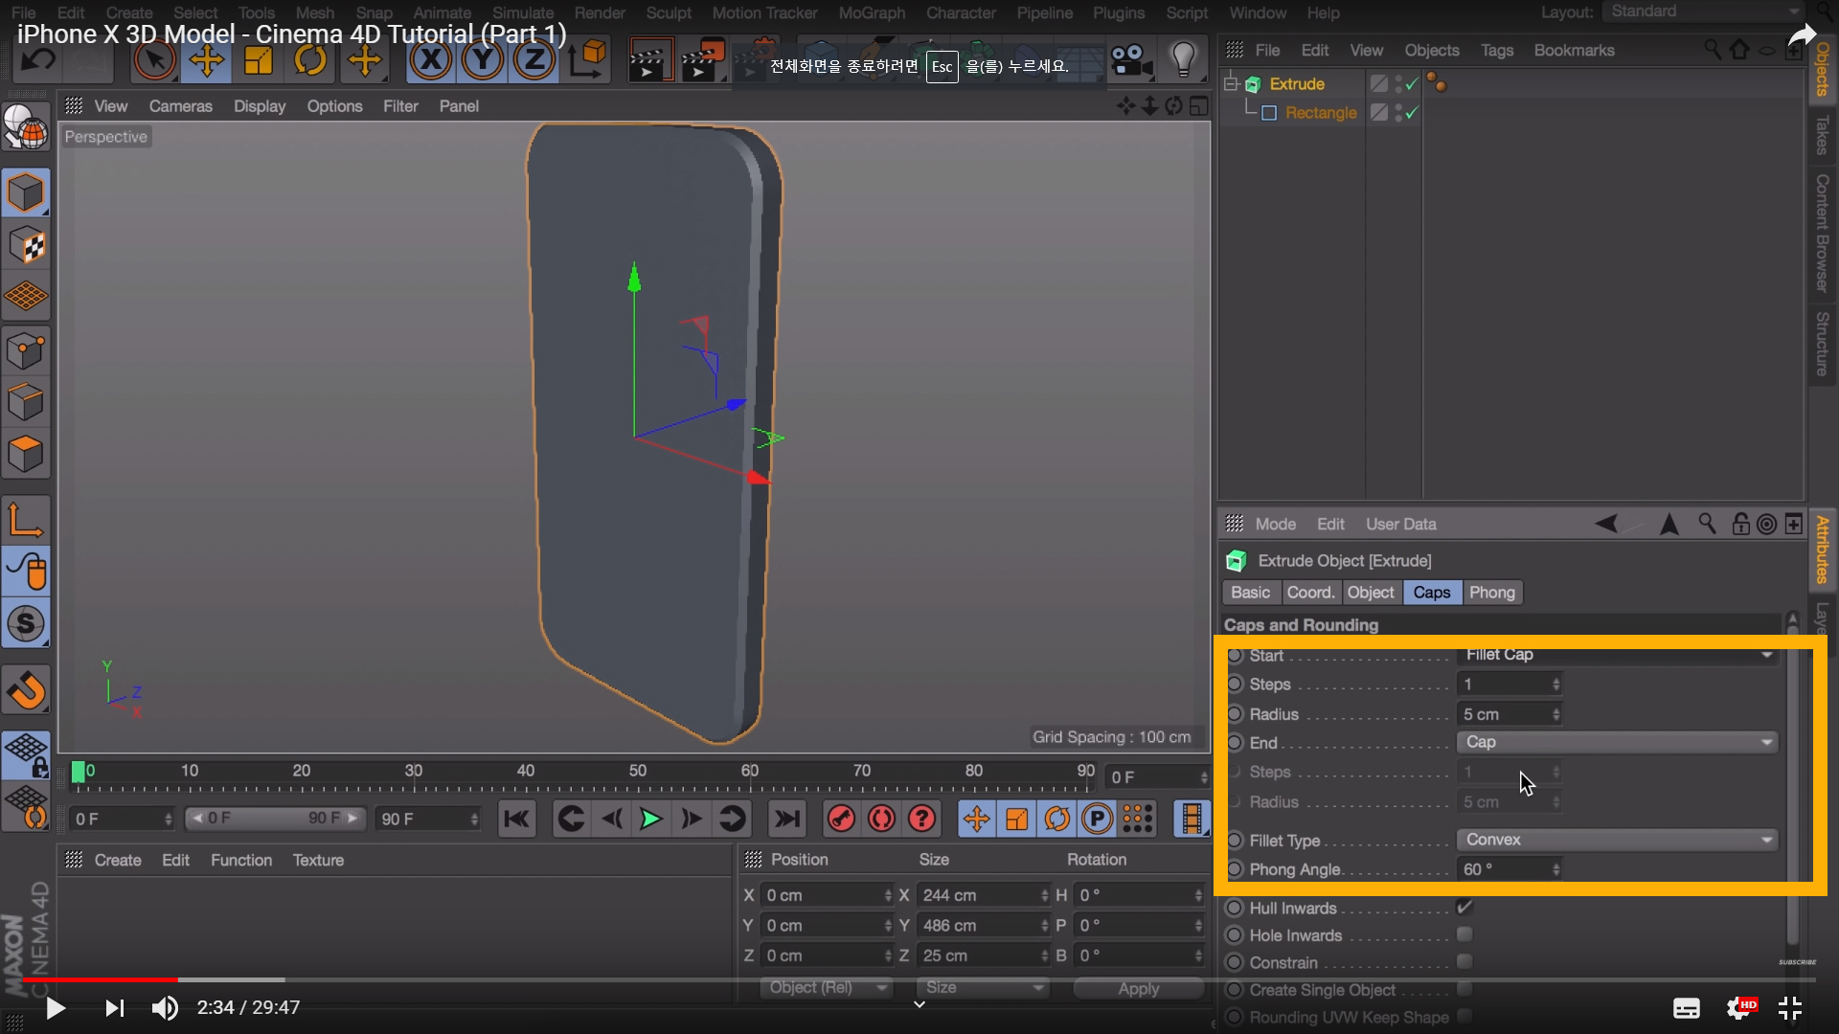Screen dimensions: 1839x1034
Task: Enable Texture mode checkered cube
Action: click(26, 246)
